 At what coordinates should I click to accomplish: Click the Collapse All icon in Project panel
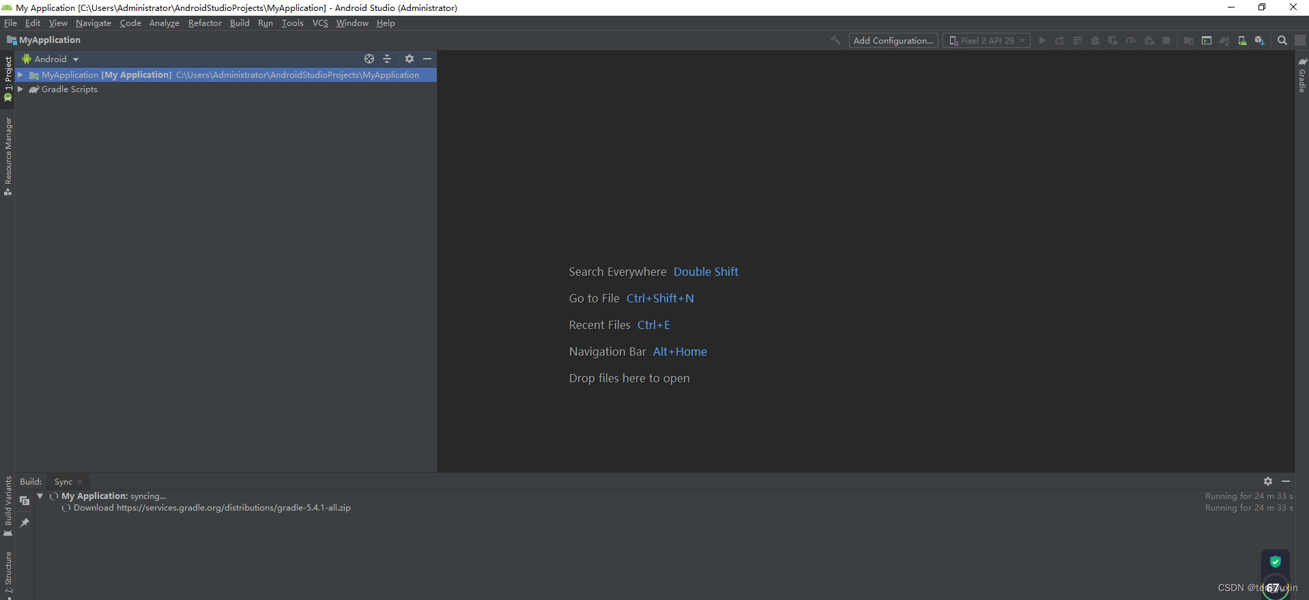click(x=387, y=59)
